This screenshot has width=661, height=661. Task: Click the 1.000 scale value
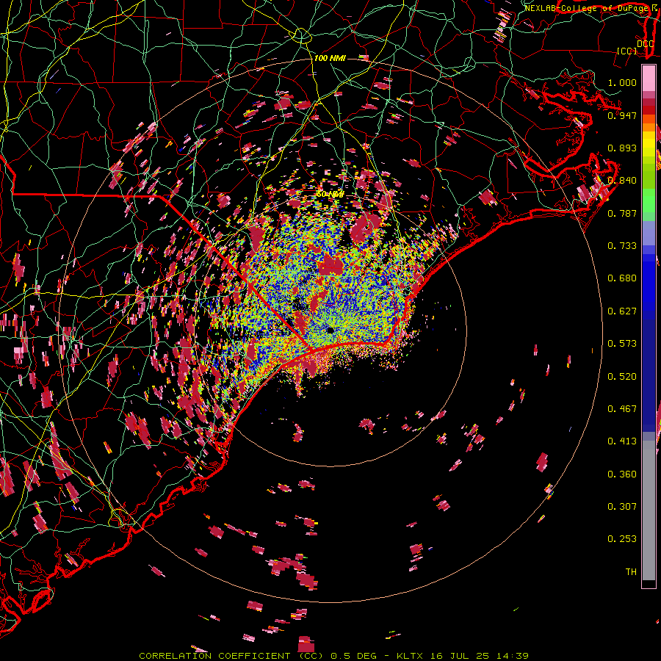pos(622,82)
